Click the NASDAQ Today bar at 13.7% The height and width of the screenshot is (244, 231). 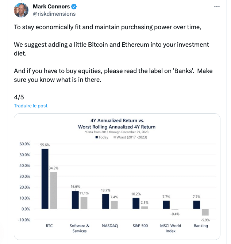(x=105, y=201)
